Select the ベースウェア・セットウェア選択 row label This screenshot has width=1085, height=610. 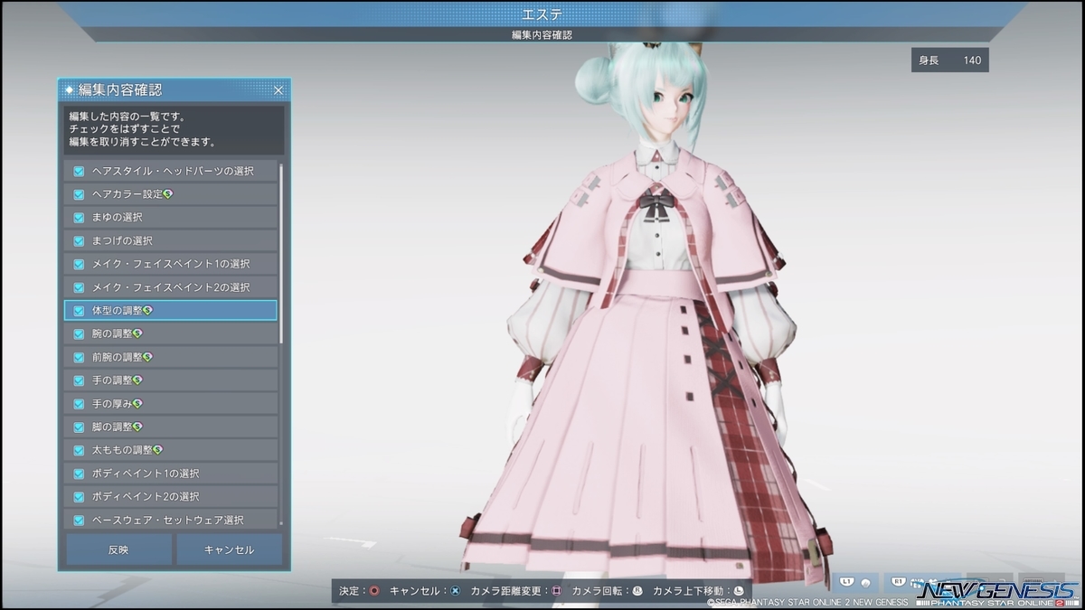point(167,520)
